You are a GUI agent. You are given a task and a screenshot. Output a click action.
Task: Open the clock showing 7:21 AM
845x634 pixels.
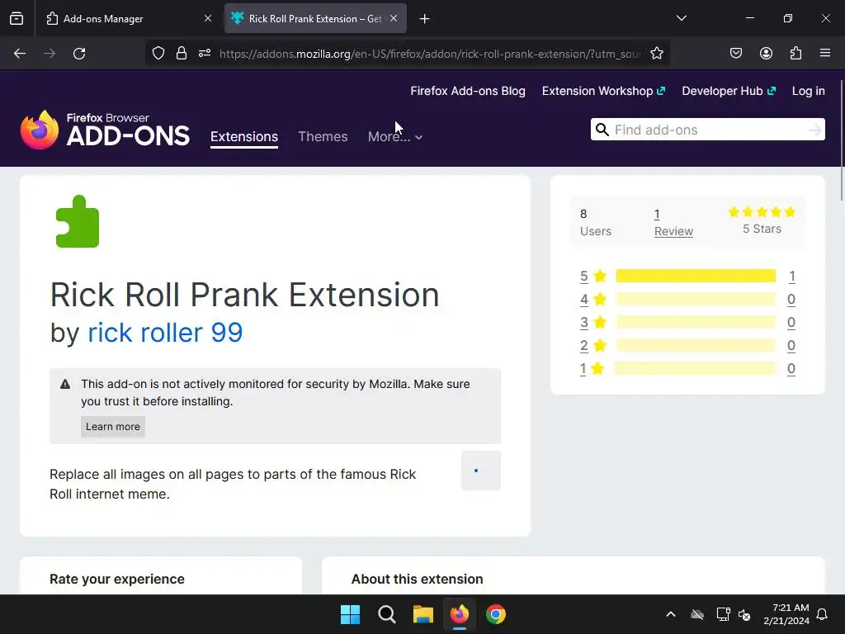click(786, 614)
